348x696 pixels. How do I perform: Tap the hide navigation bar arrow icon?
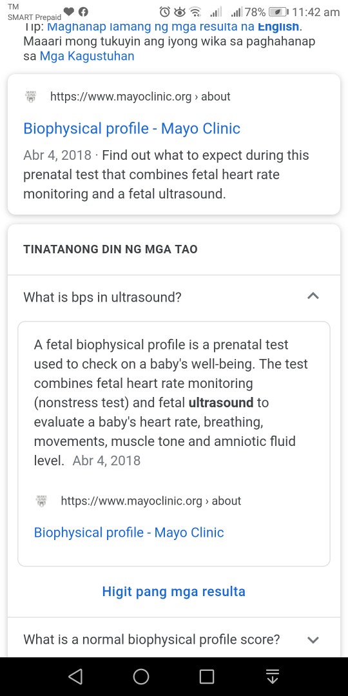(272, 677)
